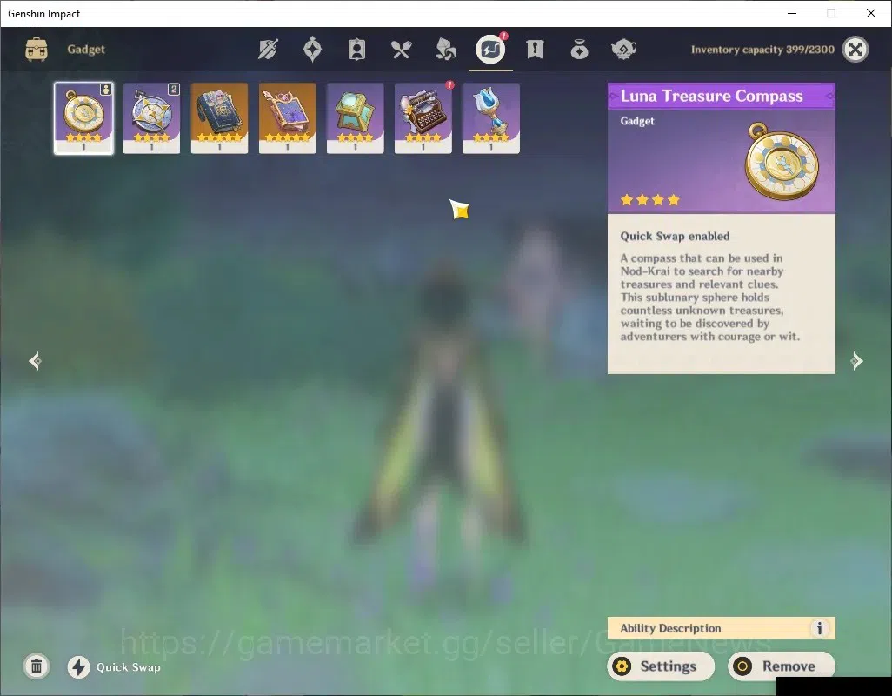The height and width of the screenshot is (696, 892).
Task: Close the Genshin Impact window
Action: tap(870, 13)
